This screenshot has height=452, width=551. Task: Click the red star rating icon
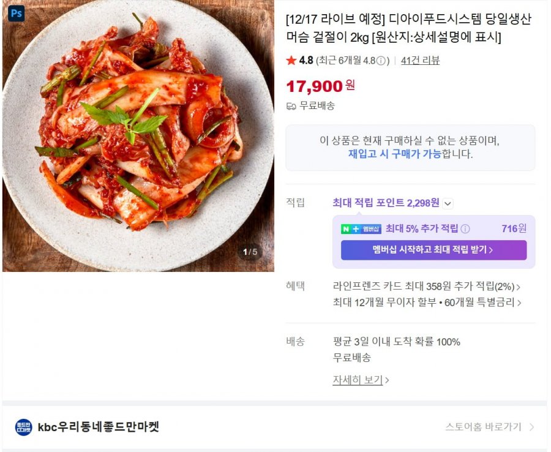pos(291,61)
